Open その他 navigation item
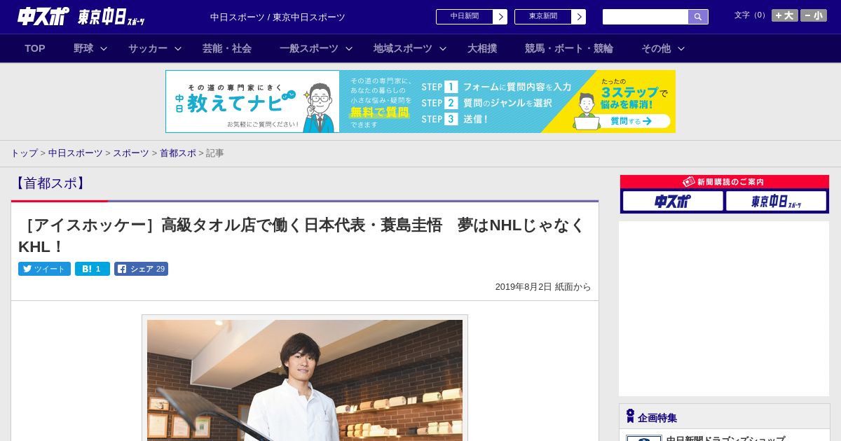This screenshot has width=841, height=441. pyautogui.click(x=656, y=48)
